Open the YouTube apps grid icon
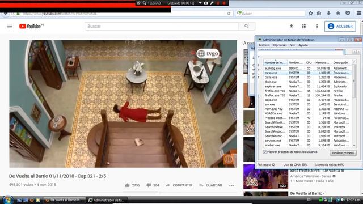 click(304, 27)
